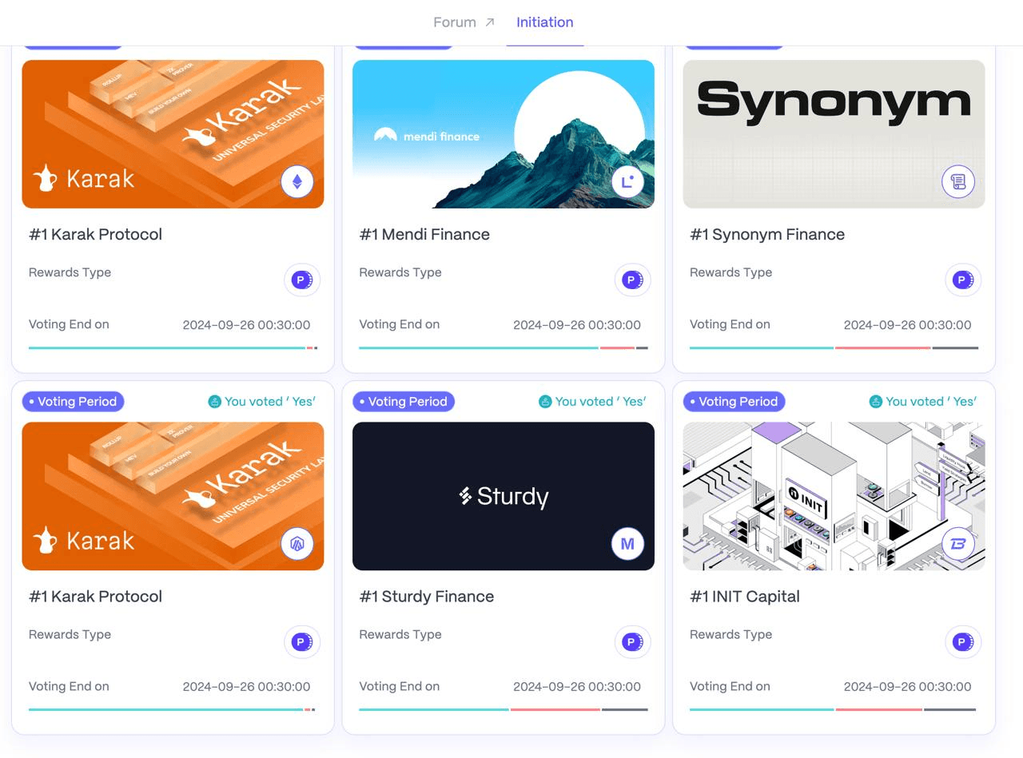The height and width of the screenshot is (758, 1023).
Task: Open the #1 Synonym Finance title
Action: click(x=767, y=235)
